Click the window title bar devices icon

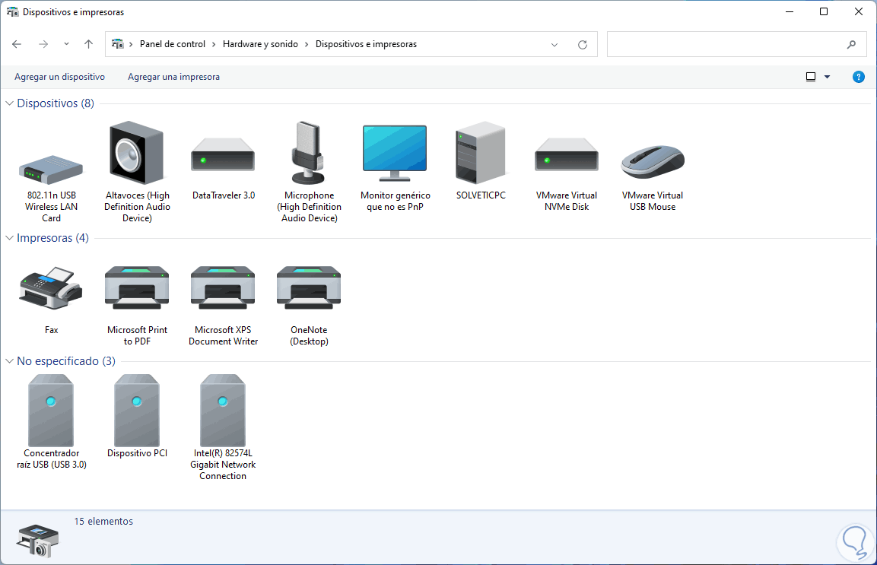tap(12, 11)
